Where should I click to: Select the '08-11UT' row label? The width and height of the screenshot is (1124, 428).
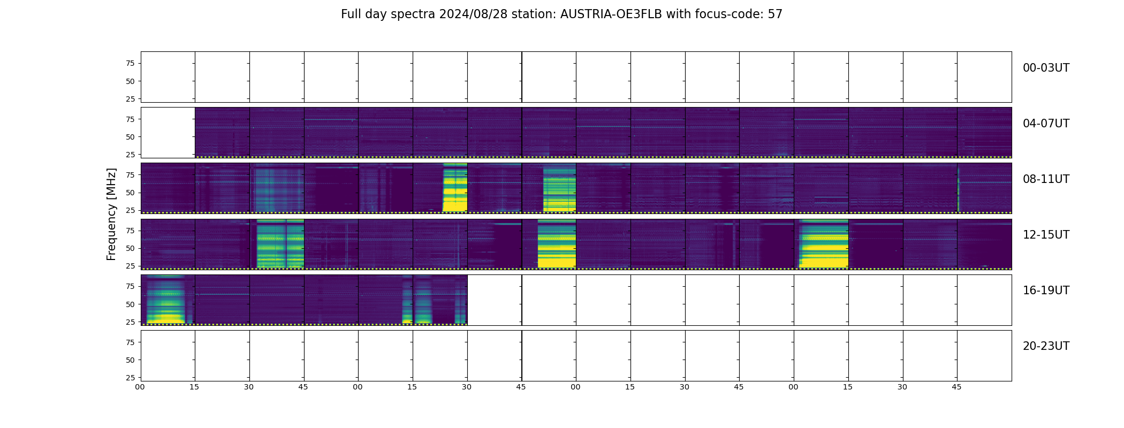tap(1046, 179)
